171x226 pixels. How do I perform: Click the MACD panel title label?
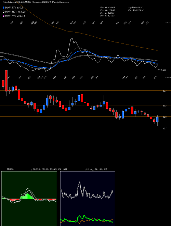(x=10, y=169)
